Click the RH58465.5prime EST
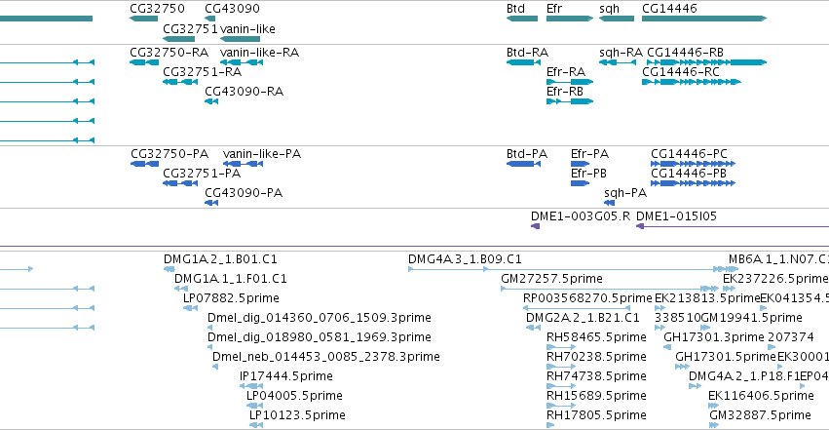Screen dimensions: 829x430 pos(561,347)
